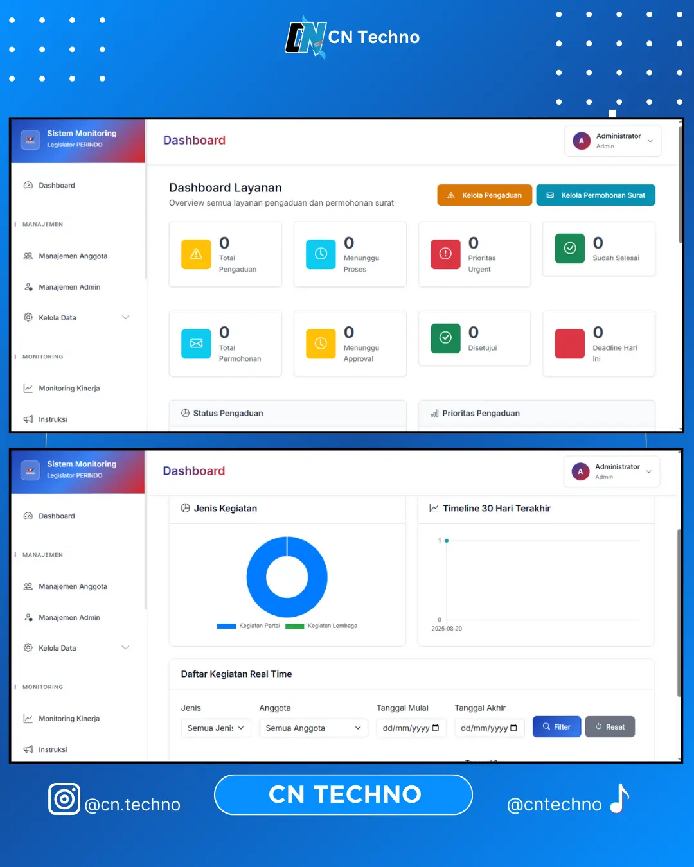Click the red Deadline Hari Ini icon
The height and width of the screenshot is (867, 694).
tap(570, 344)
